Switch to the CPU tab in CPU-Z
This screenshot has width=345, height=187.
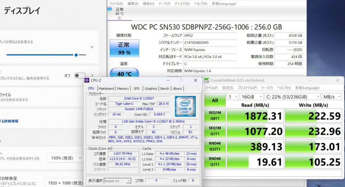pyautogui.click(x=91, y=88)
